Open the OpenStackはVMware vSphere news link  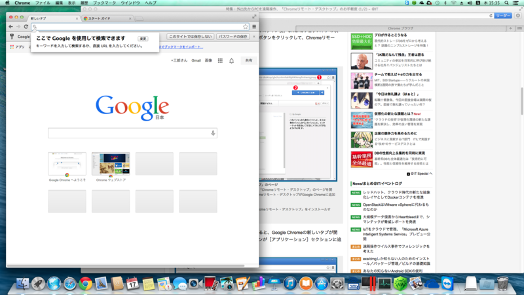point(396,207)
